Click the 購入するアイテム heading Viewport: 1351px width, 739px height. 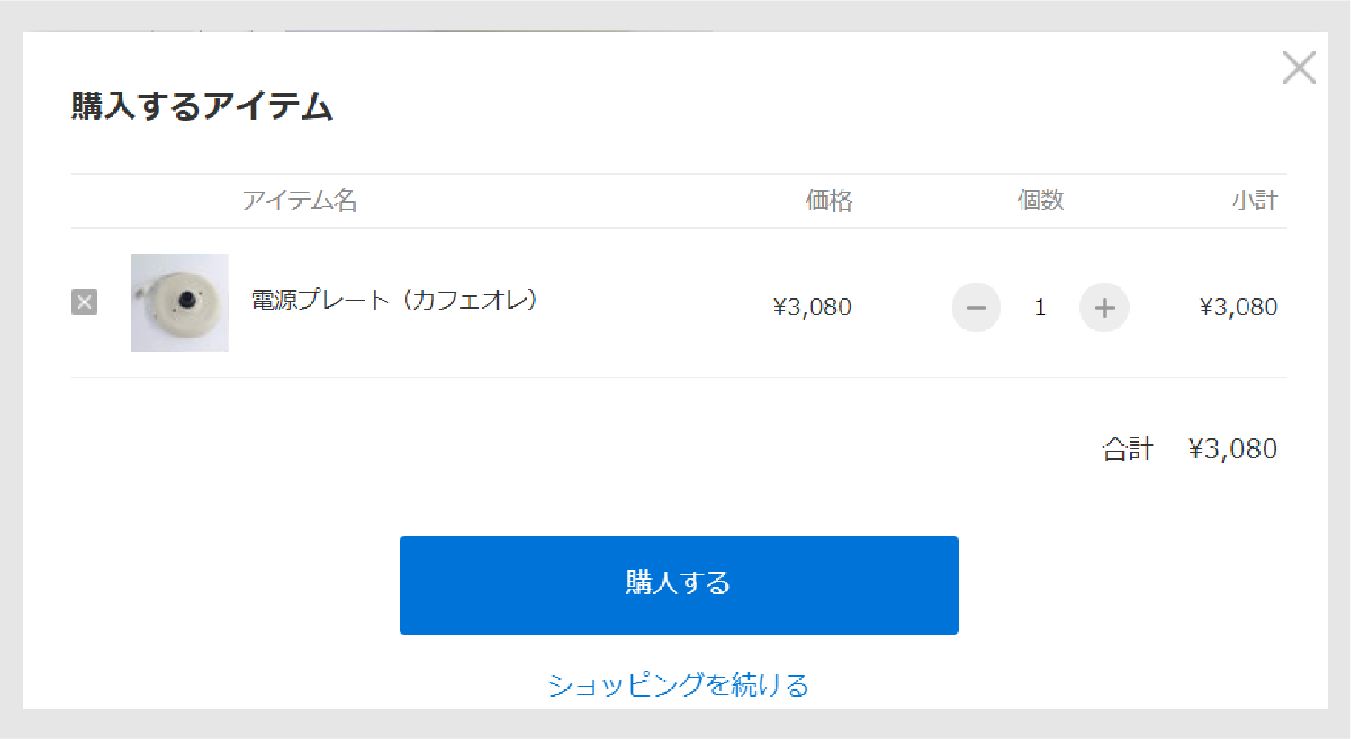[203, 106]
